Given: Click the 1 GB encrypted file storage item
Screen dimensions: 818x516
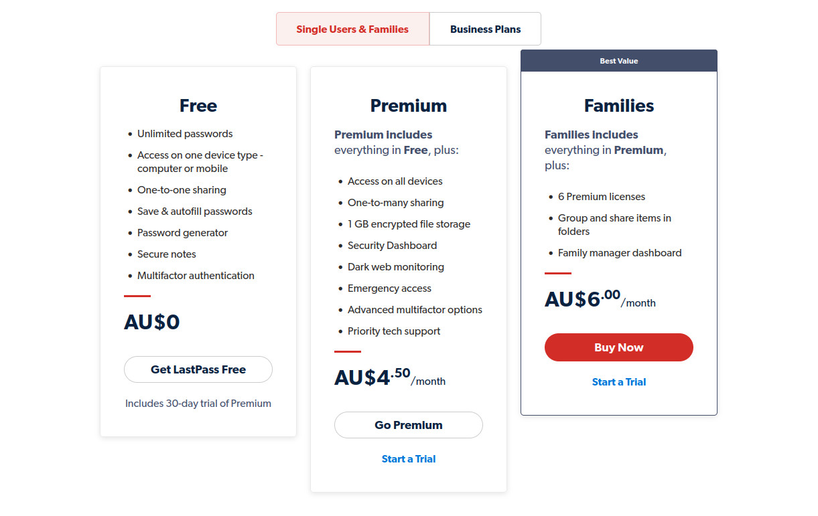Looking at the screenshot, I should pos(409,224).
